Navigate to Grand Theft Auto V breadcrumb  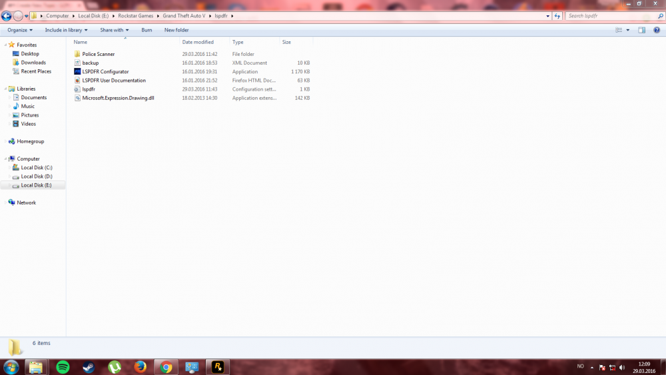click(x=184, y=16)
